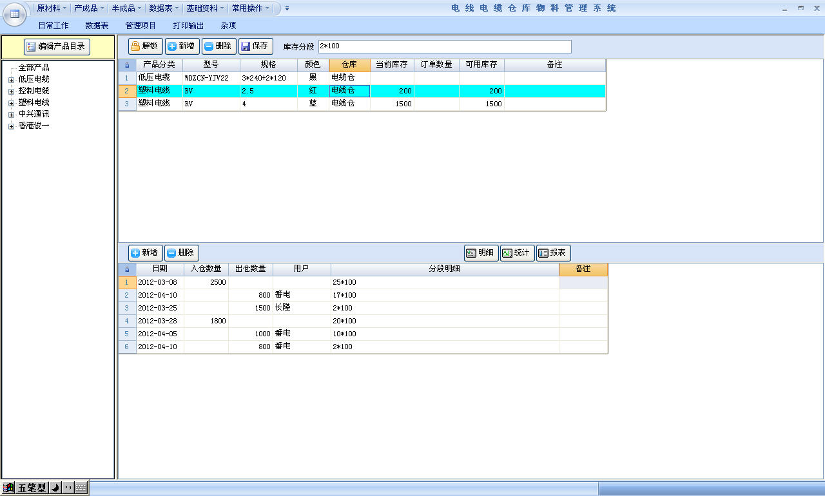This screenshot has height=496, width=825.
Task: Open the 明细 details view
Action: [x=481, y=253]
